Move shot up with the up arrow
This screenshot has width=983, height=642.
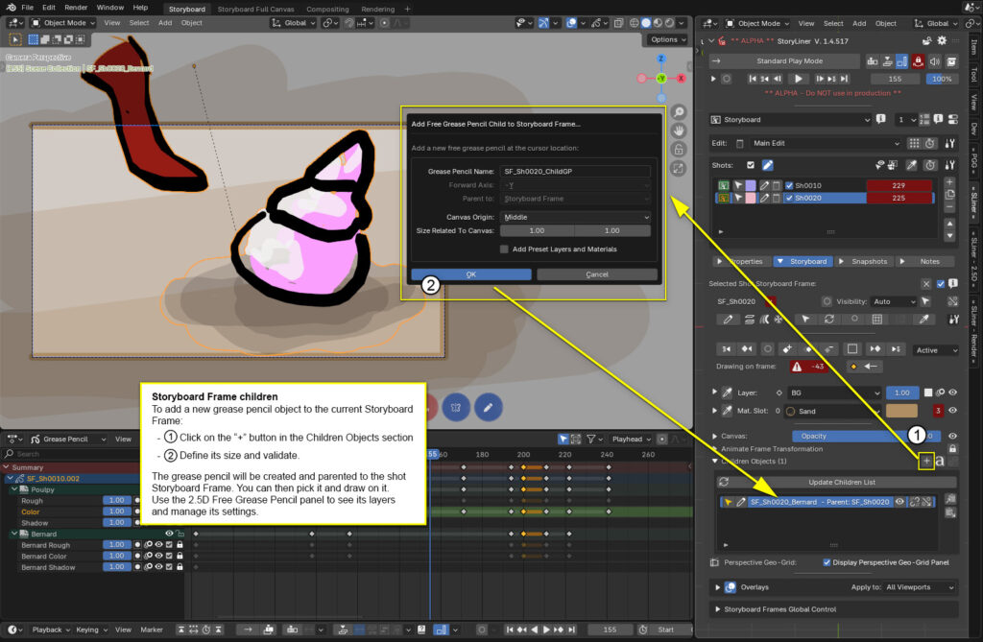pos(949,224)
